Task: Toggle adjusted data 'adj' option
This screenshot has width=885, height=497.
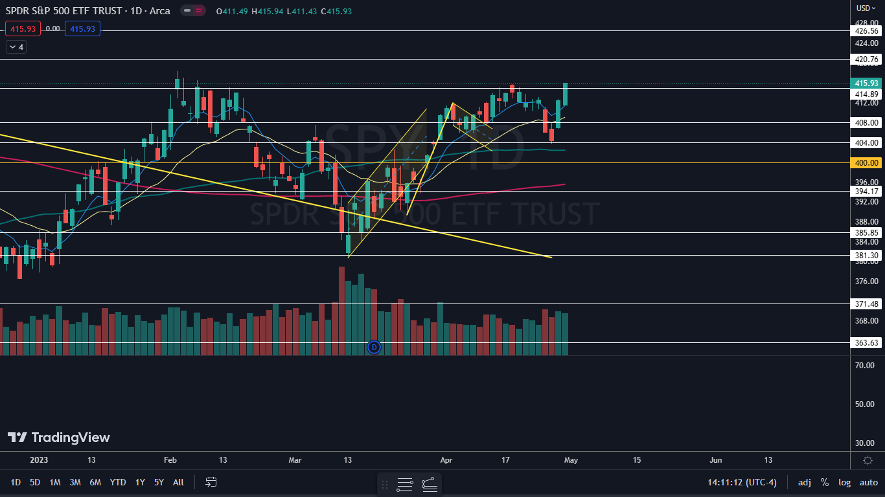Action: tap(804, 482)
